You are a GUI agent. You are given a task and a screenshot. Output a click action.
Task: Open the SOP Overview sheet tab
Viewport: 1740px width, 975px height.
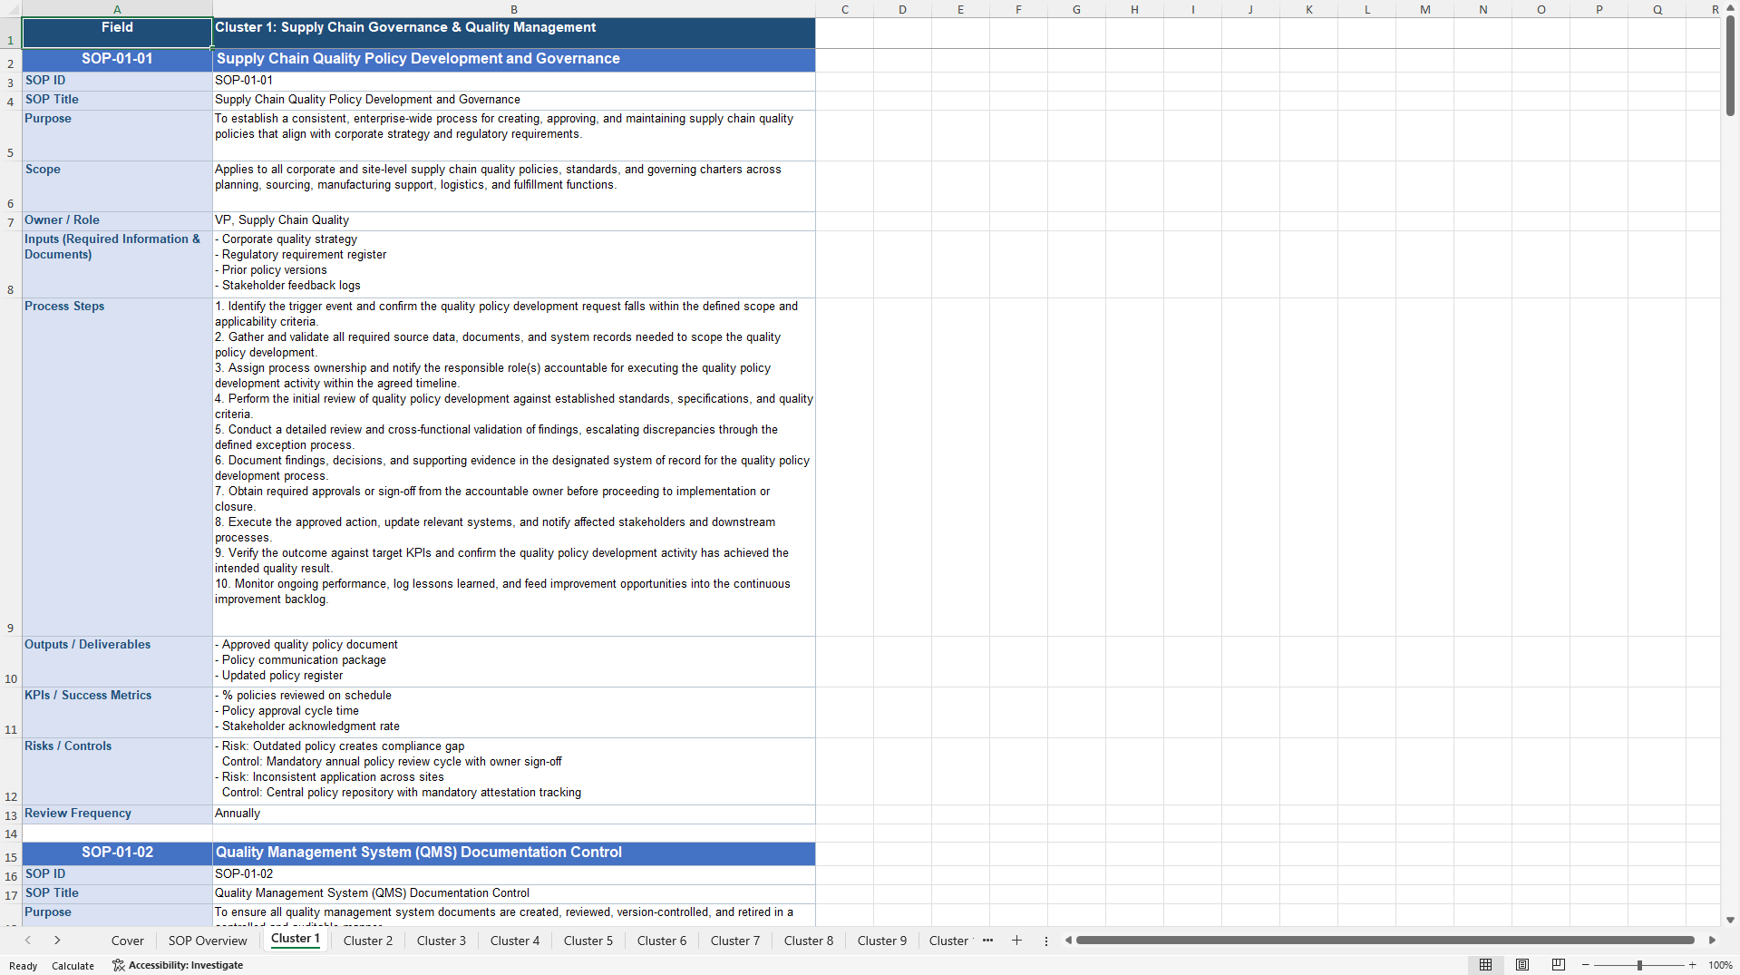click(208, 941)
